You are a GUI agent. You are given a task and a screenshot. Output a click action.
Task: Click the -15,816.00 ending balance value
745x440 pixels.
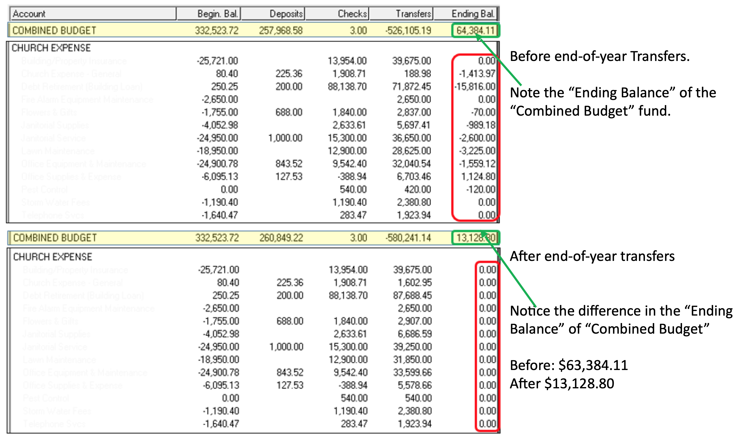(x=475, y=87)
